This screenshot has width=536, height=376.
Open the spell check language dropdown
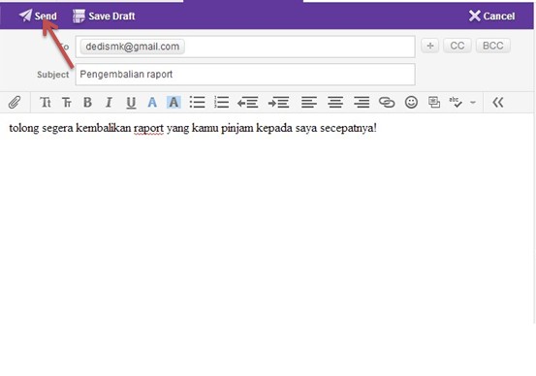pos(473,102)
